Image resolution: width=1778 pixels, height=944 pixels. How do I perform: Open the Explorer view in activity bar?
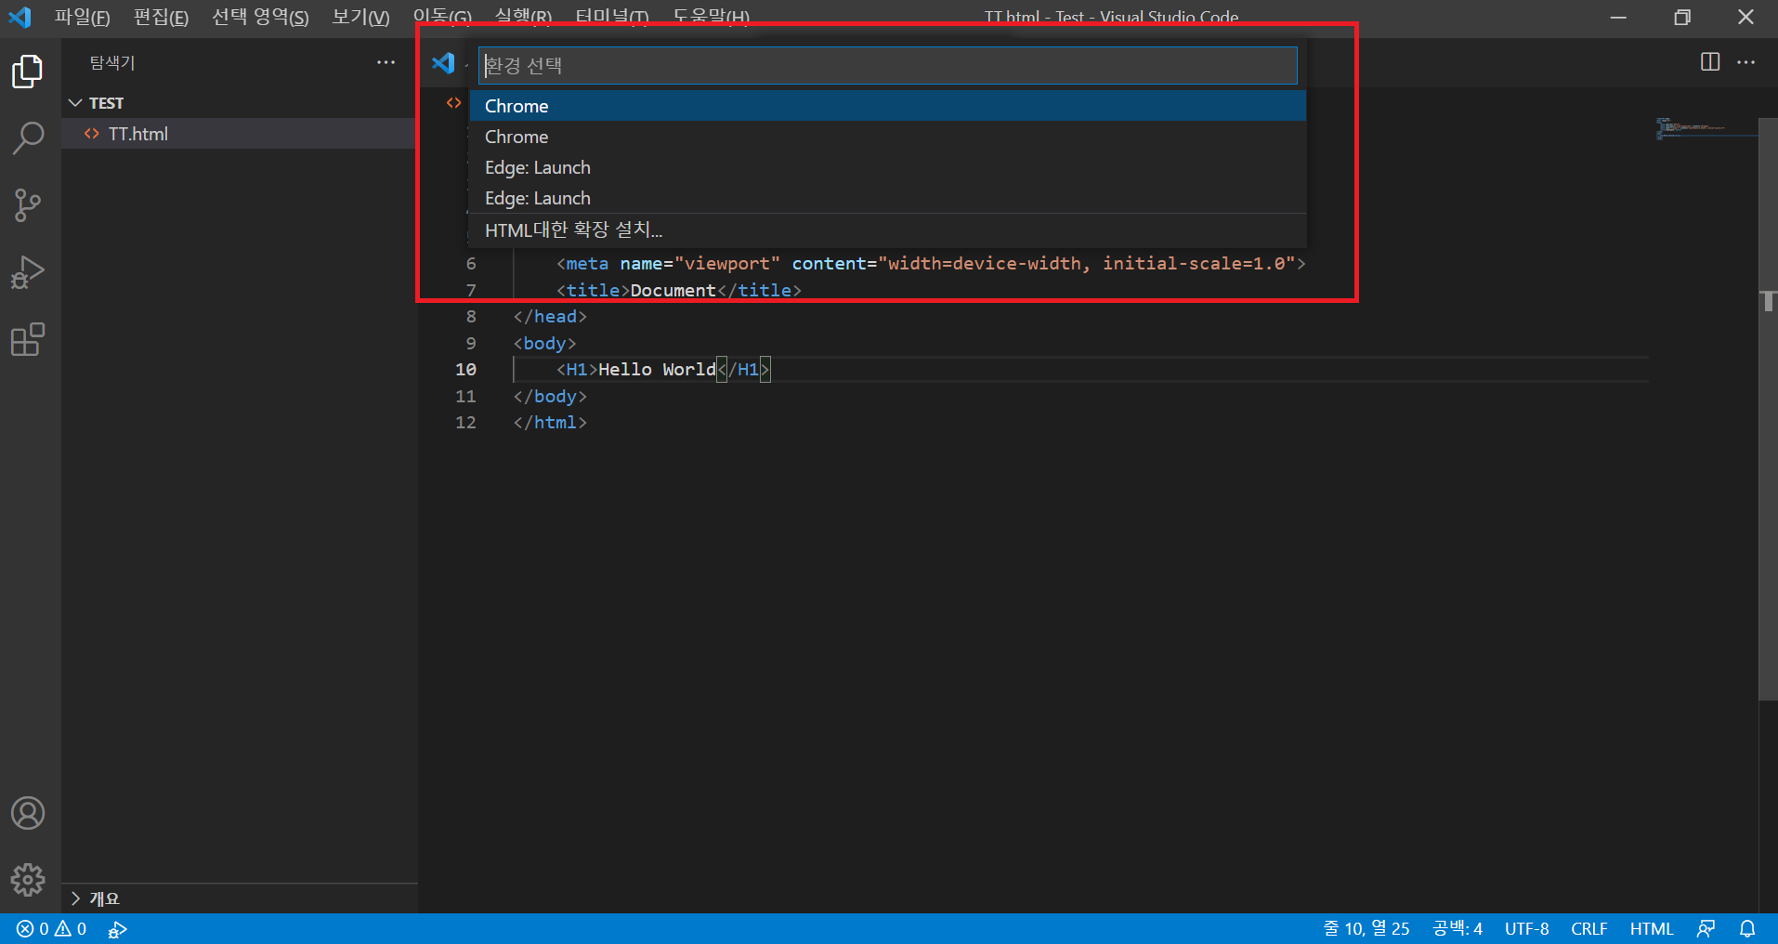28,72
